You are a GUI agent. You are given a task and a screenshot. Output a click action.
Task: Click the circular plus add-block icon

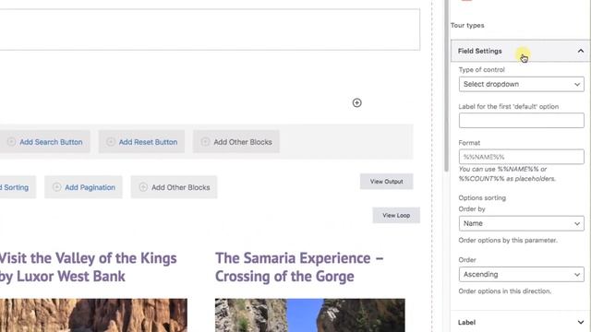356,102
